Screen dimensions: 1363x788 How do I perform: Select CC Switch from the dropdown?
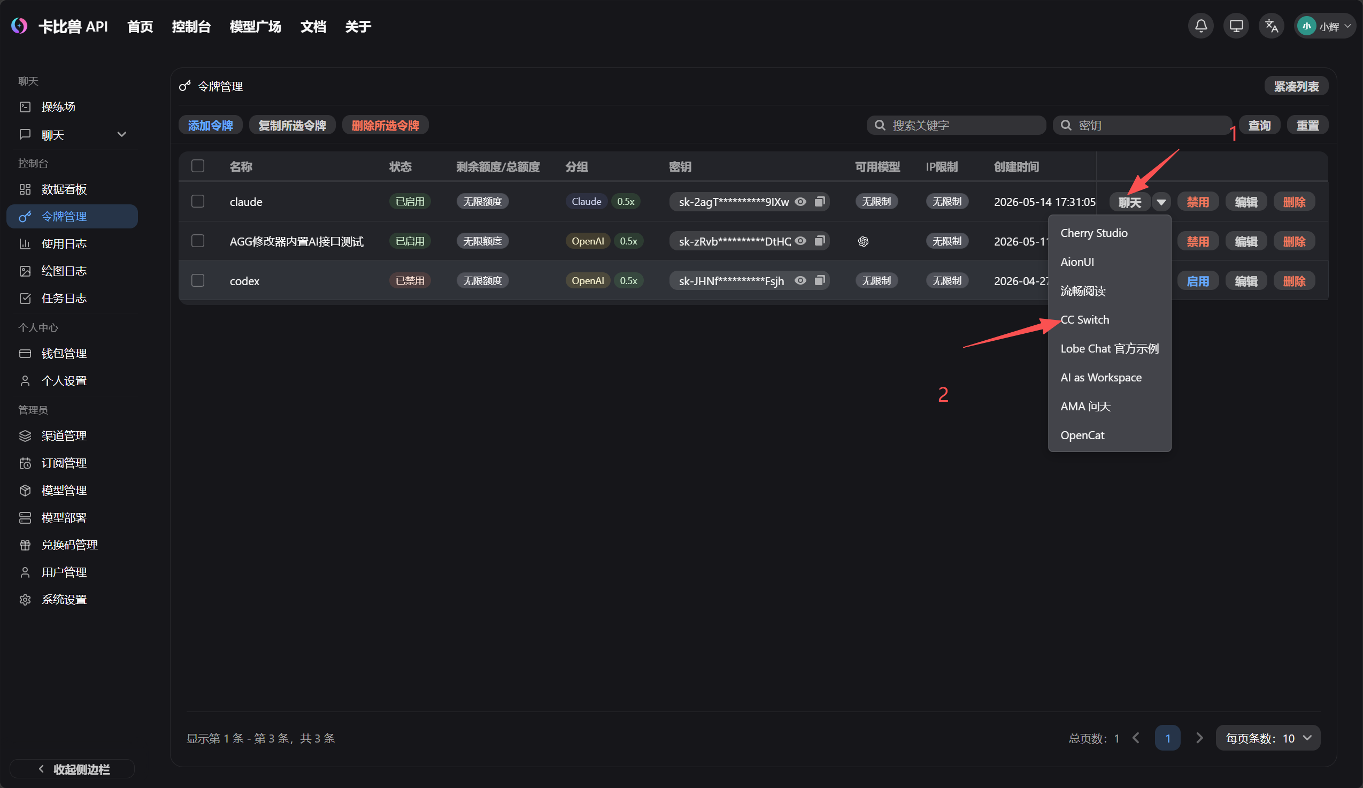(x=1110, y=320)
